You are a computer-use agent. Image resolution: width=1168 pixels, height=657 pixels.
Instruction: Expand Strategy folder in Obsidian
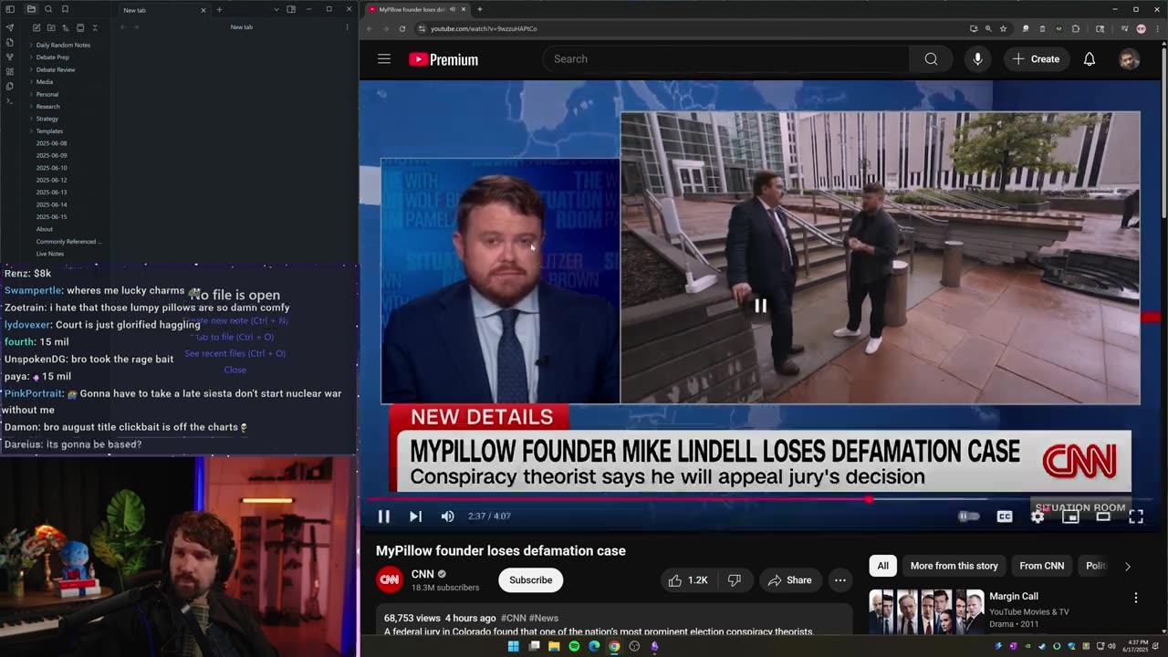click(x=47, y=119)
